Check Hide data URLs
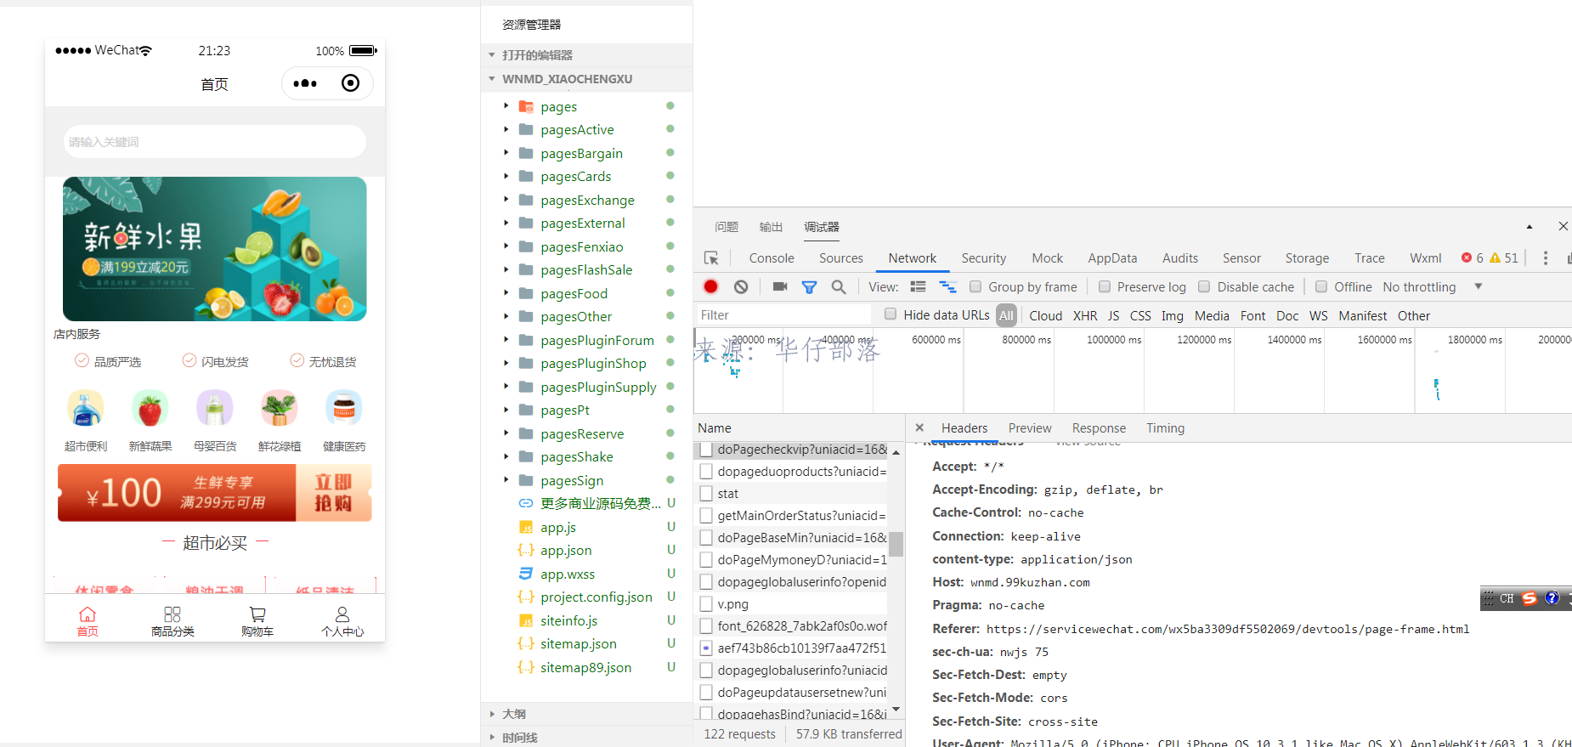The width and height of the screenshot is (1572, 747). 891,314
